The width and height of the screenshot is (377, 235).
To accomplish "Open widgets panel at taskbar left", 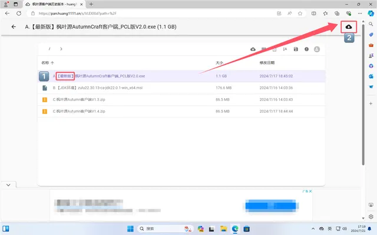I will click(6, 229).
